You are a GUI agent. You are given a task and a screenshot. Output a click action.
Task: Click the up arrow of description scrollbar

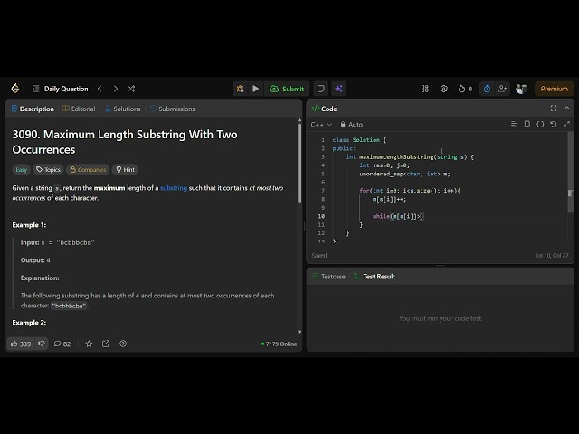point(299,120)
